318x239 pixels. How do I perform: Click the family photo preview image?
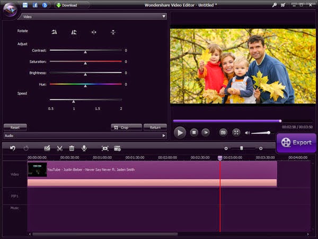point(243,66)
